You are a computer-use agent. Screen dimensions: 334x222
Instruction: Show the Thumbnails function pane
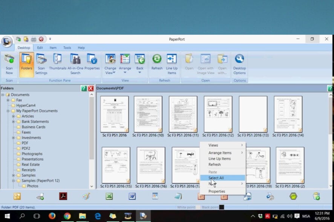tap(58, 62)
